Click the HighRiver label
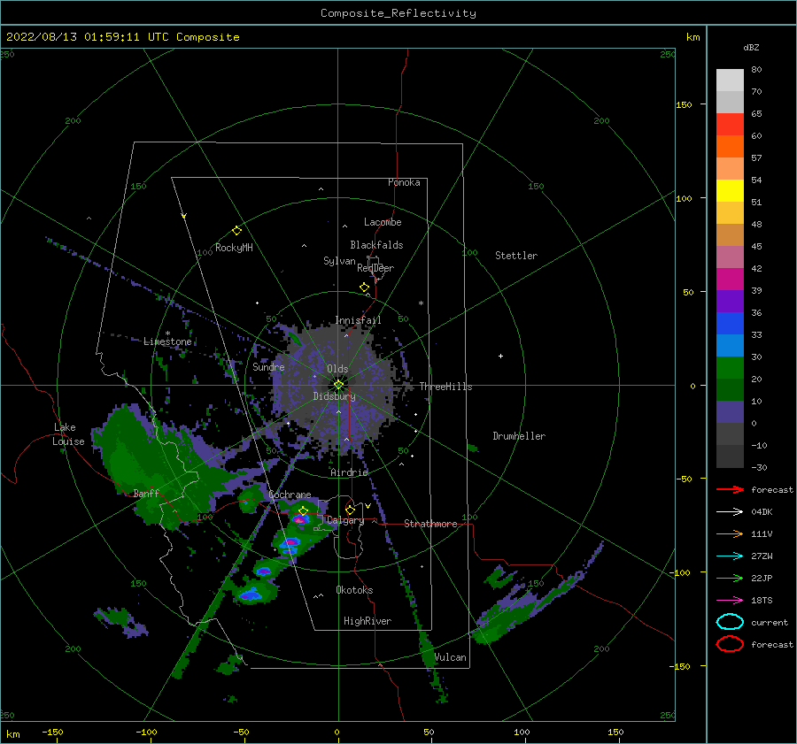Viewport: 797px width, 744px height. (x=368, y=621)
